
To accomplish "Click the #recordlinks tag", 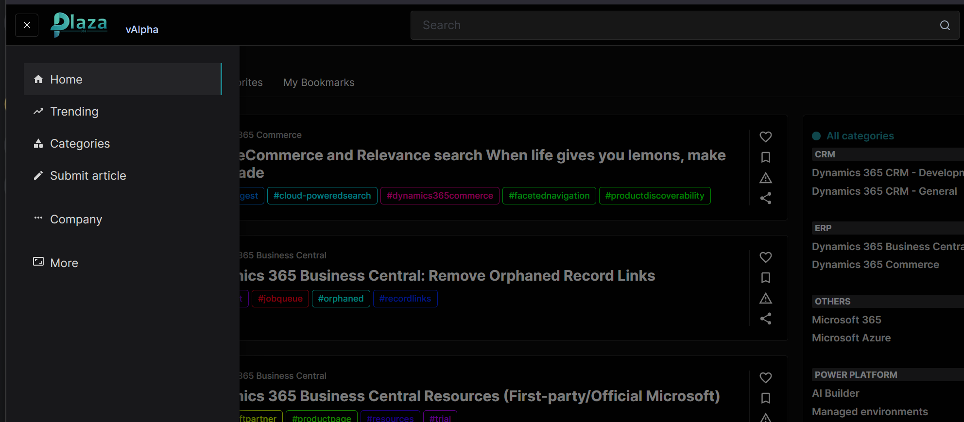I will point(405,299).
